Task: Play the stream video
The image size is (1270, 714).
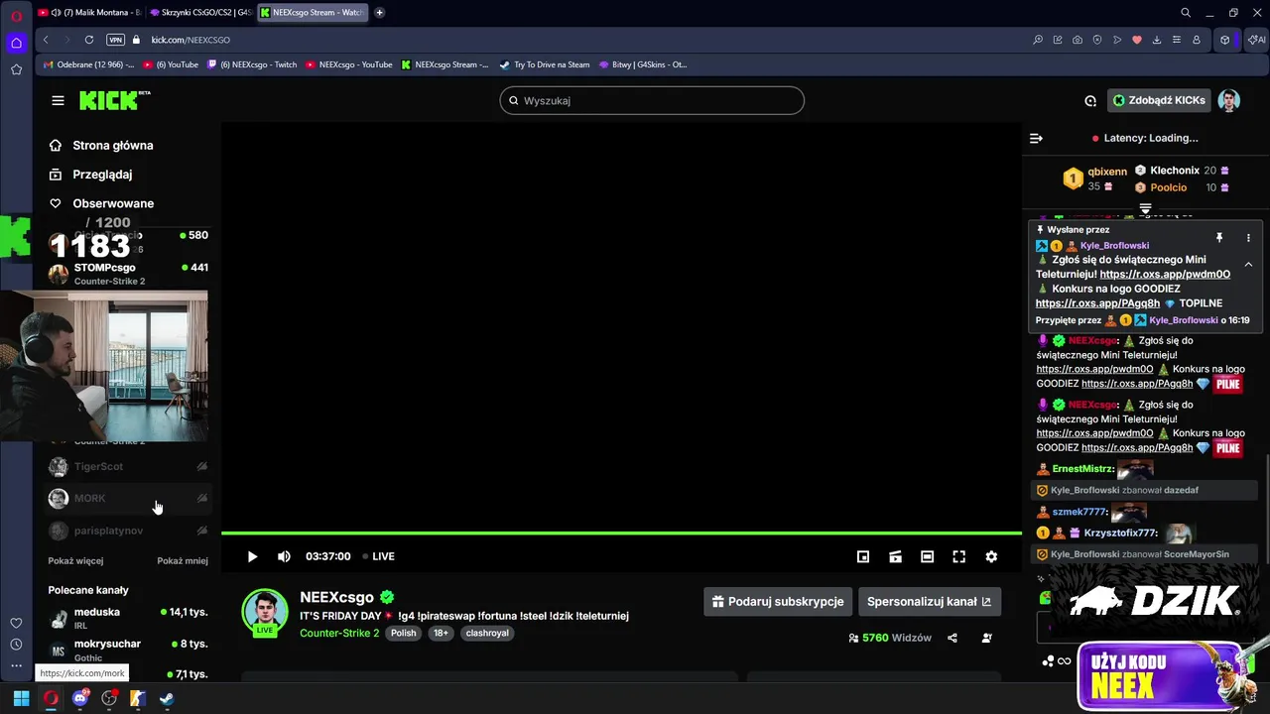Action: tap(252, 557)
